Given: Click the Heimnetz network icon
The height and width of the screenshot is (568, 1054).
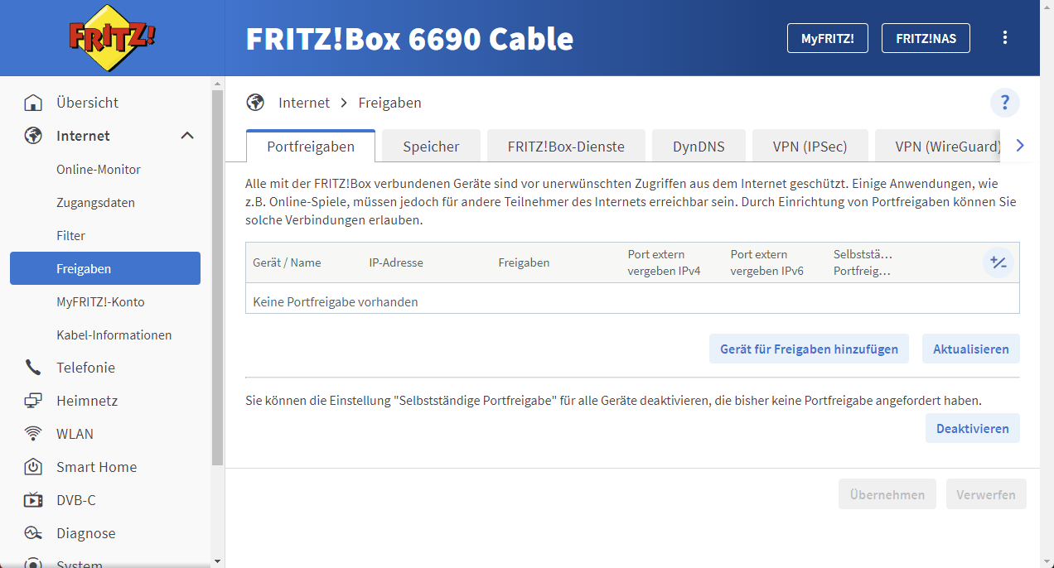Looking at the screenshot, I should point(32,400).
